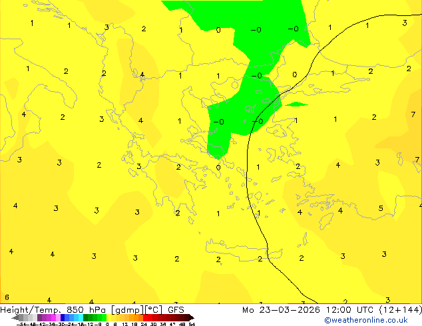Click the date "23-03-2026"

pyautogui.click(x=290, y=310)
